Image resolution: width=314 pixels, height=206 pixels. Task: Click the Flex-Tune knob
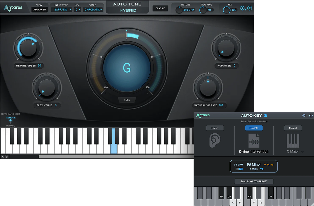pos(47,88)
